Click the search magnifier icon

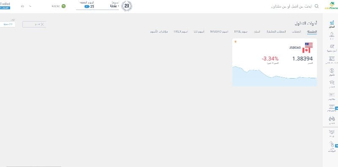[316, 6]
